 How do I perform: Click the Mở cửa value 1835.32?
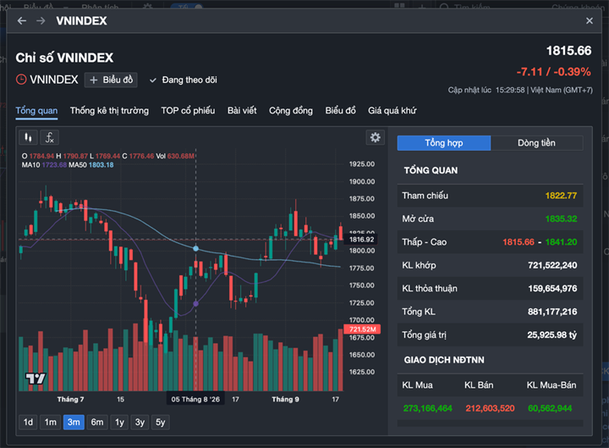(561, 219)
